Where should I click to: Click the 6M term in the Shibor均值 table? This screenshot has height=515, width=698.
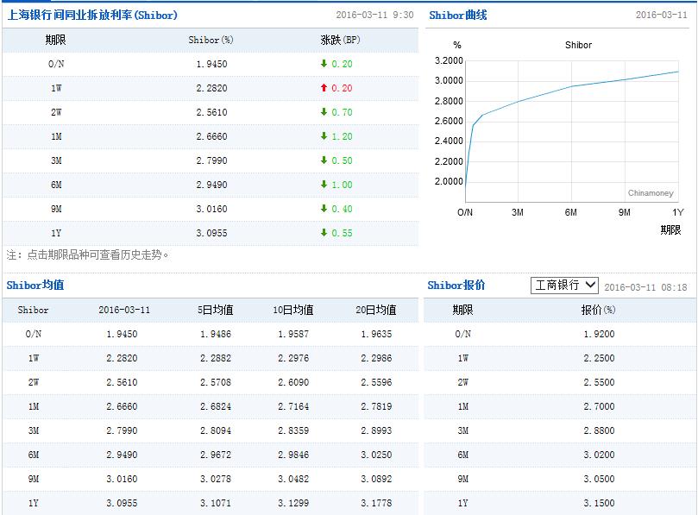[34, 455]
